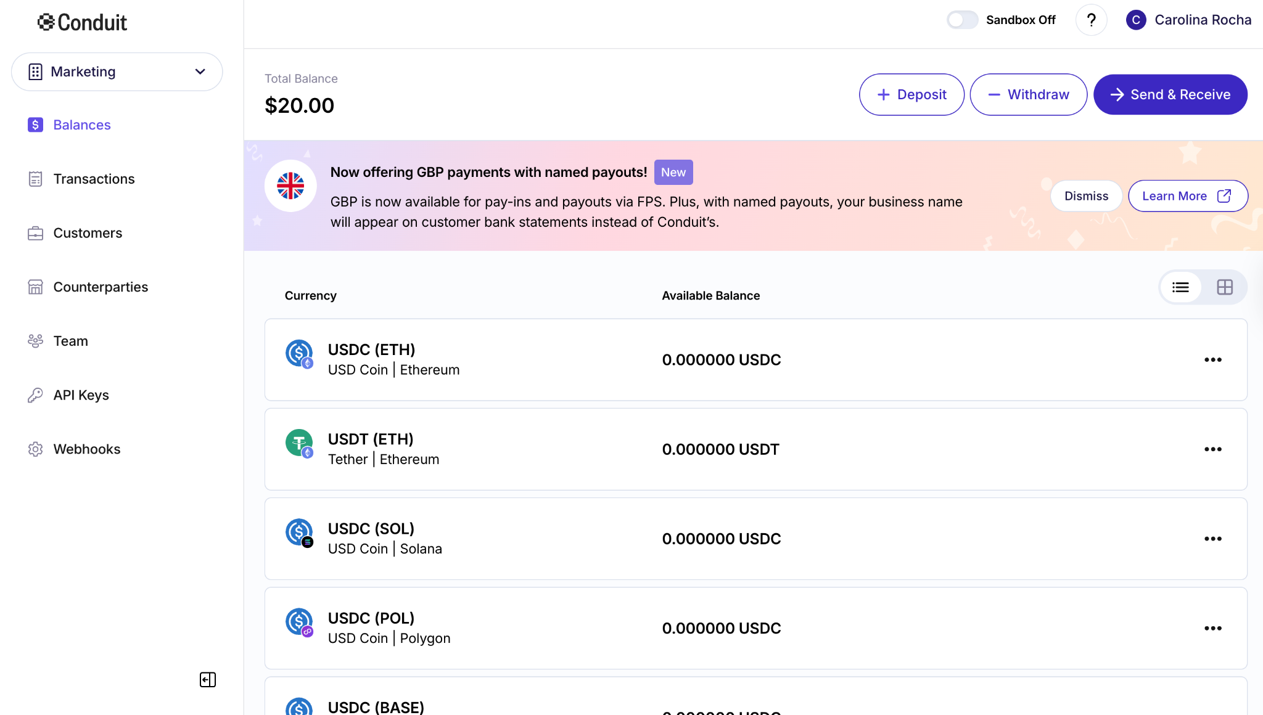Go to Transactions in sidebar

point(94,179)
